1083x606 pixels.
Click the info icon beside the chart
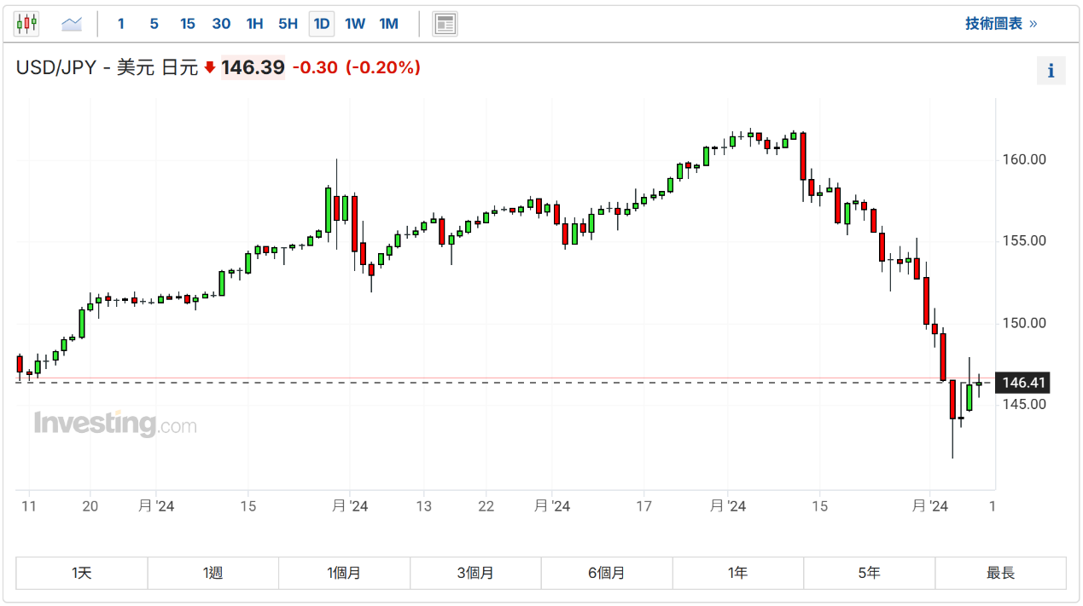[1051, 71]
